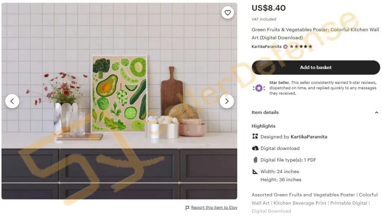The image size is (382, 216).
Task: Click the Designed by icon in Highlights
Action: point(255,137)
